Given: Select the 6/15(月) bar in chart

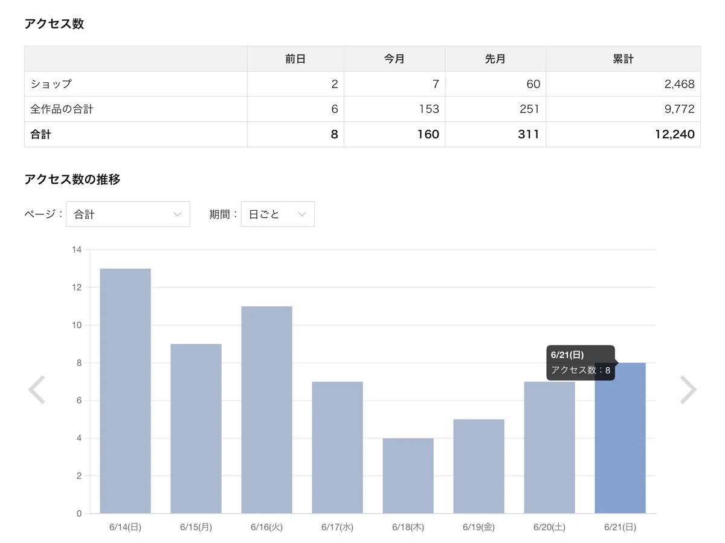Looking at the screenshot, I should pos(196,429).
